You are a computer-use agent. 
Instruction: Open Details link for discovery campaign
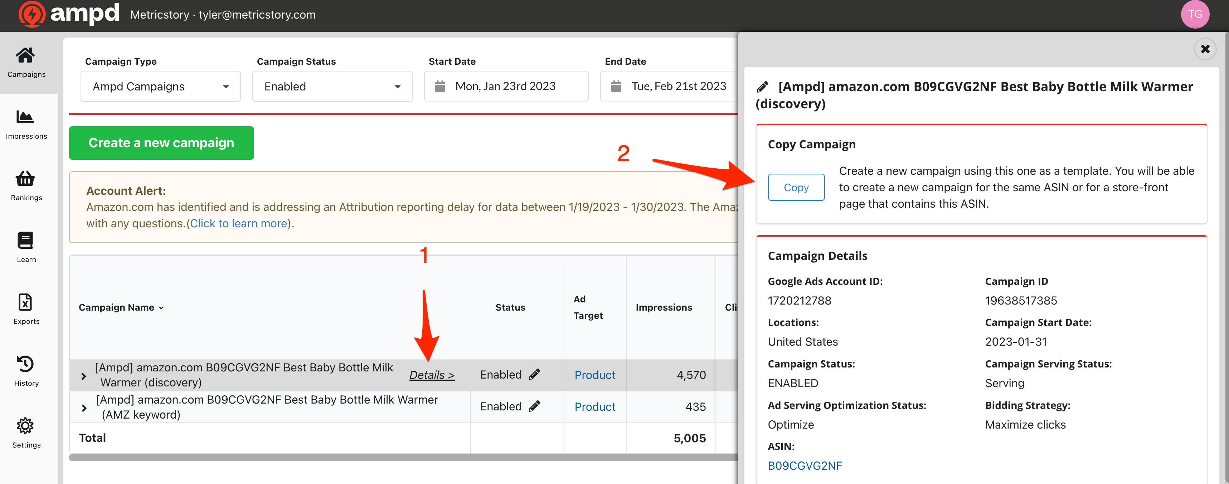point(432,375)
